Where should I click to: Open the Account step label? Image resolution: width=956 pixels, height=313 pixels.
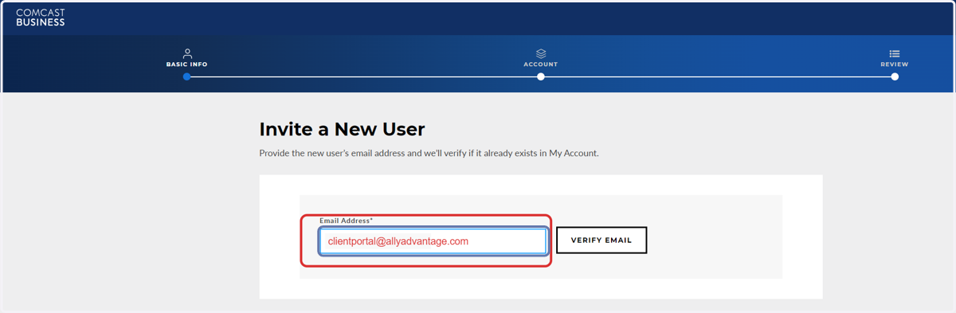coord(541,65)
